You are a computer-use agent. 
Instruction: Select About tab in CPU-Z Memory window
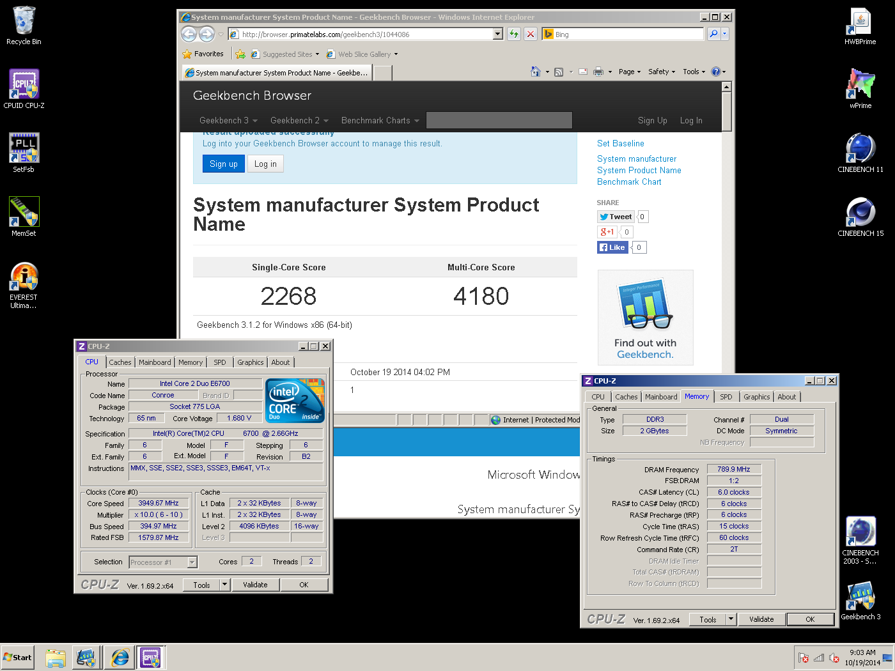[x=787, y=397]
